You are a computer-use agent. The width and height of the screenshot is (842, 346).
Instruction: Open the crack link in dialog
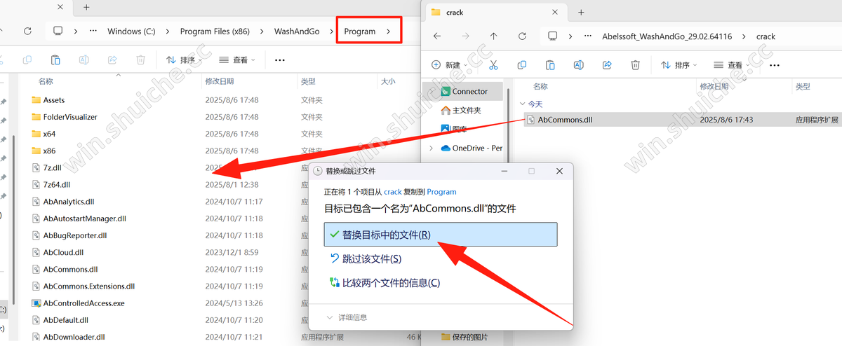(392, 192)
